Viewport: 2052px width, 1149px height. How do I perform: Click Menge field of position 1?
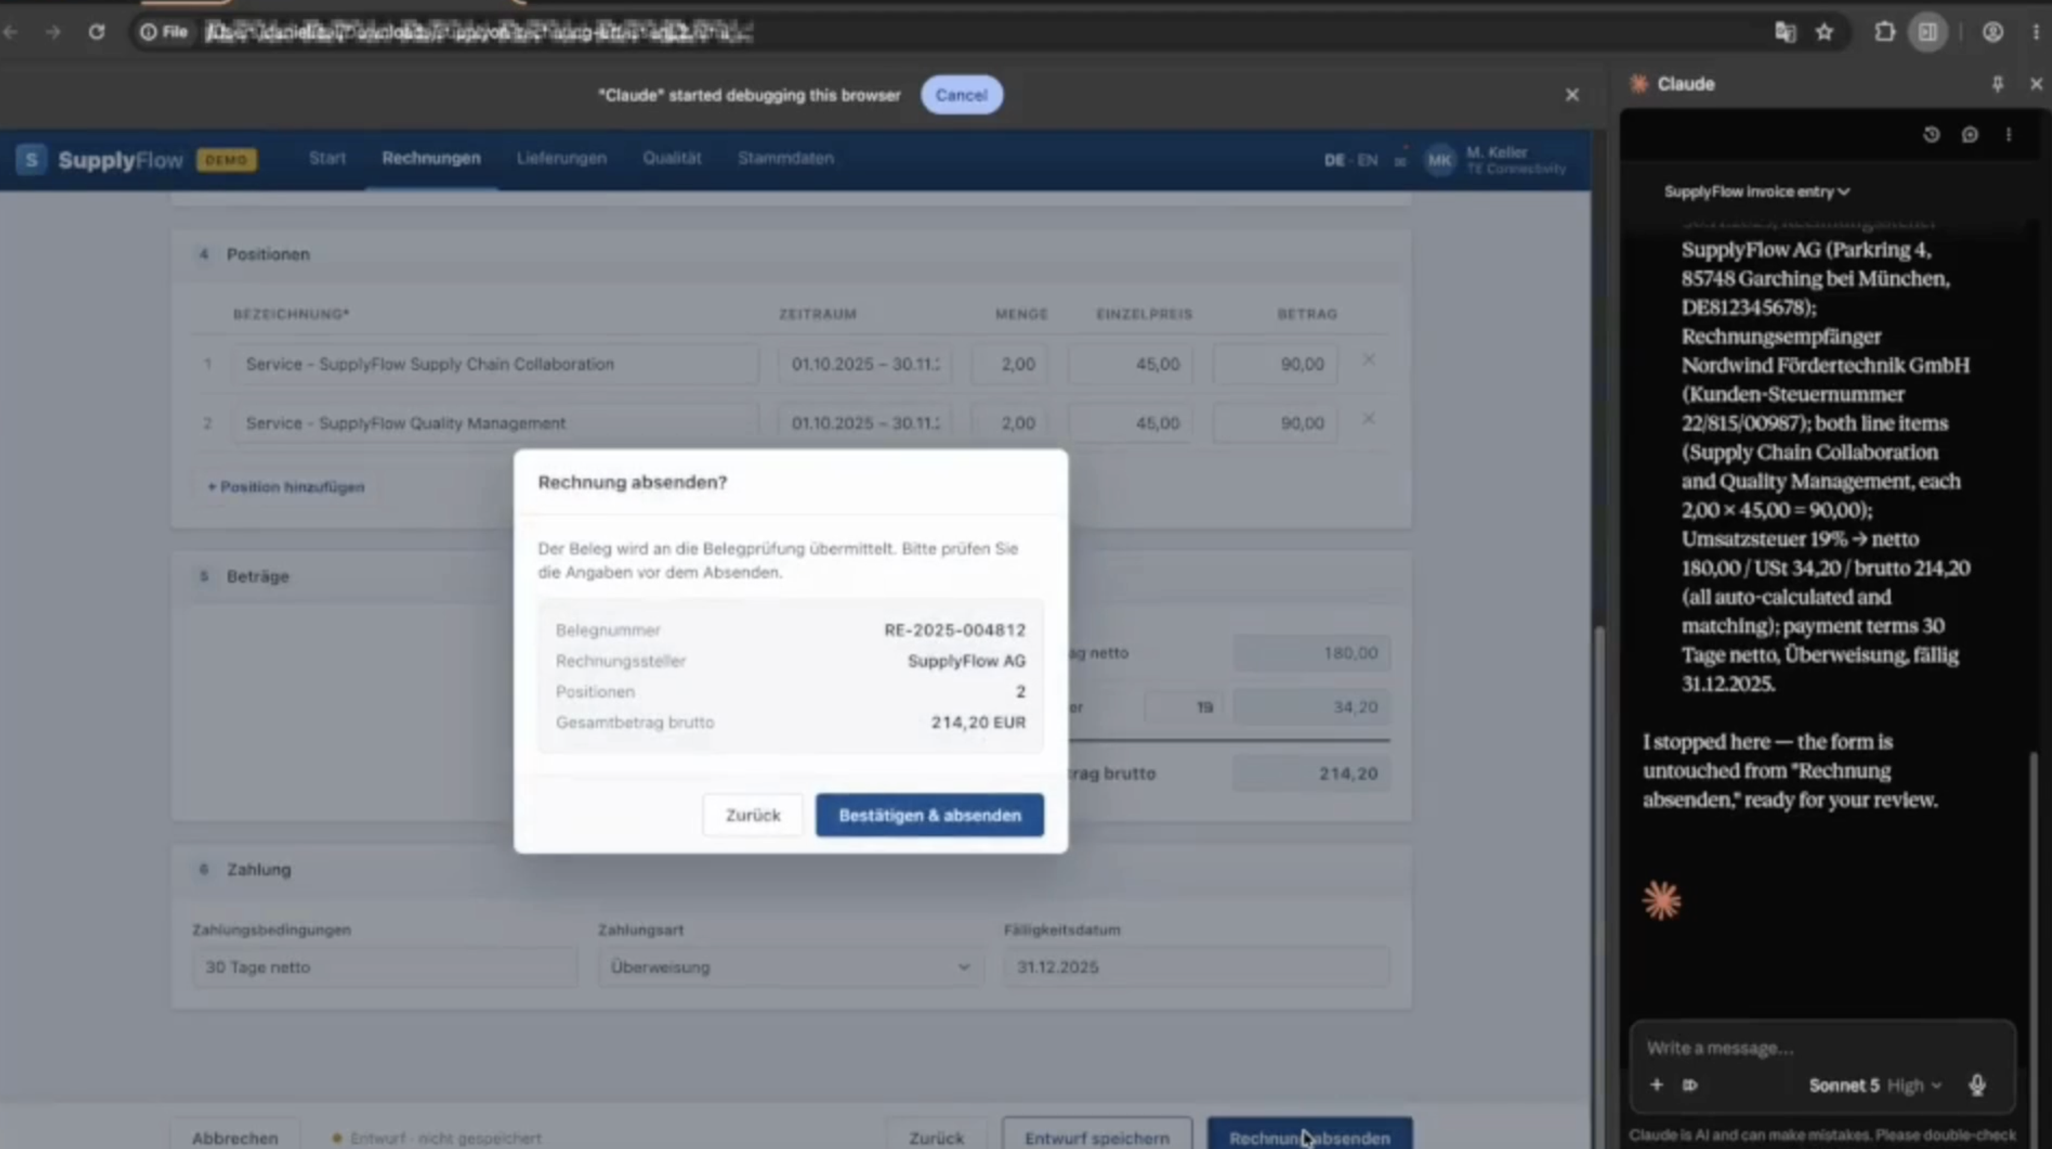pyautogui.click(x=1009, y=364)
